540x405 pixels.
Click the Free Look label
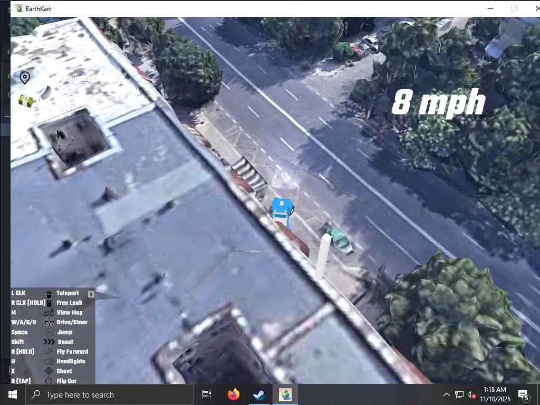[x=69, y=303]
